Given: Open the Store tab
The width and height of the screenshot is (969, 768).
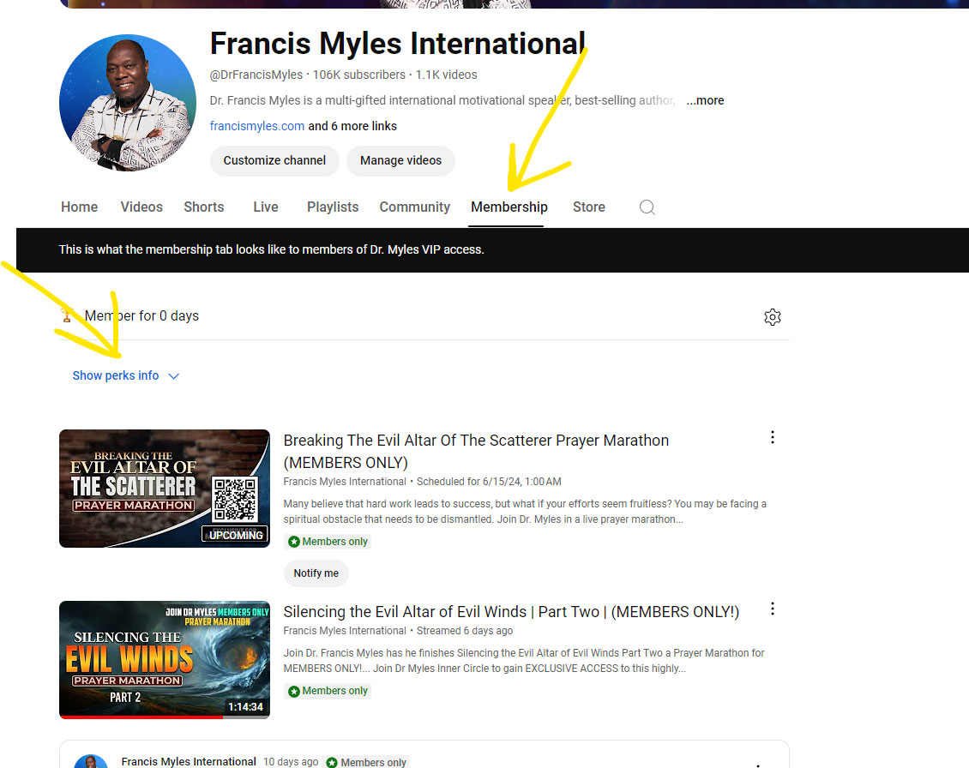Looking at the screenshot, I should click(x=589, y=207).
